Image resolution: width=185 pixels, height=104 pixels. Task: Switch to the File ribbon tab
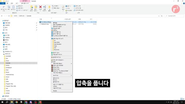(x=3, y=3)
